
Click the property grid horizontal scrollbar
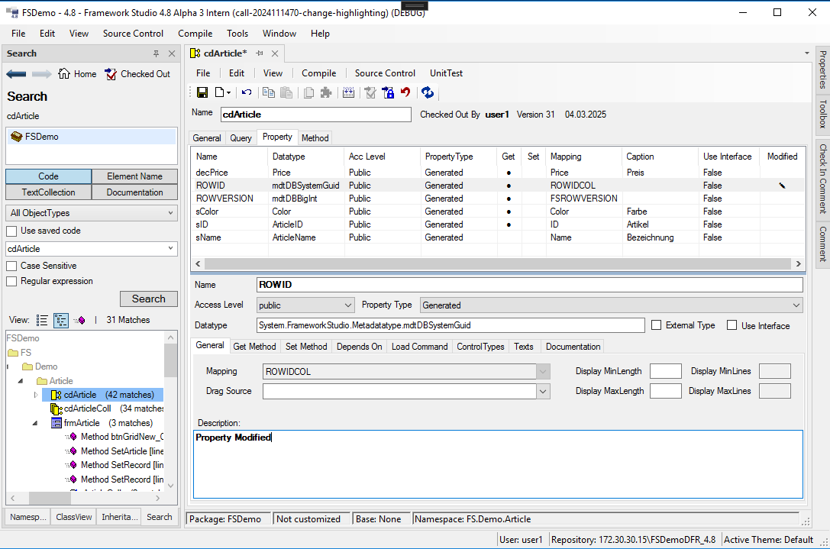click(x=498, y=263)
